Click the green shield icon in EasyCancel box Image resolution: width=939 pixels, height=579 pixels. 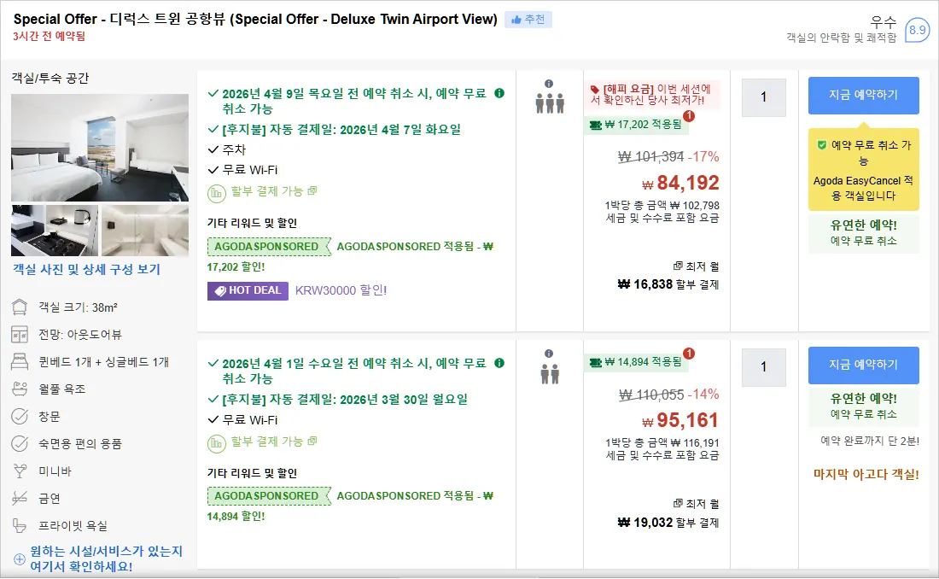[x=821, y=145]
